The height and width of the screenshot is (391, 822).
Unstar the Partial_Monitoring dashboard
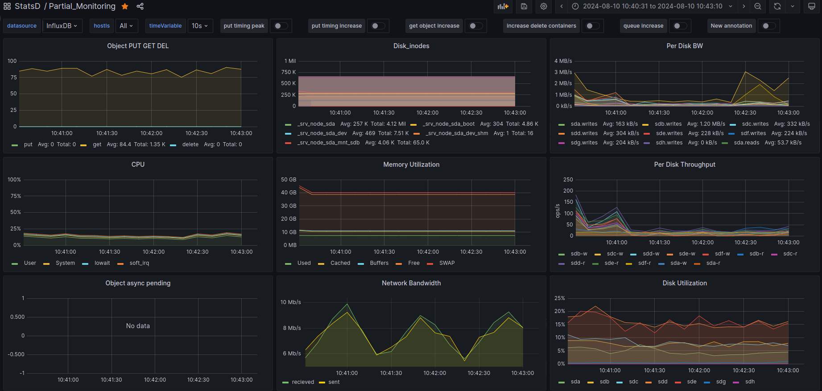coord(125,6)
